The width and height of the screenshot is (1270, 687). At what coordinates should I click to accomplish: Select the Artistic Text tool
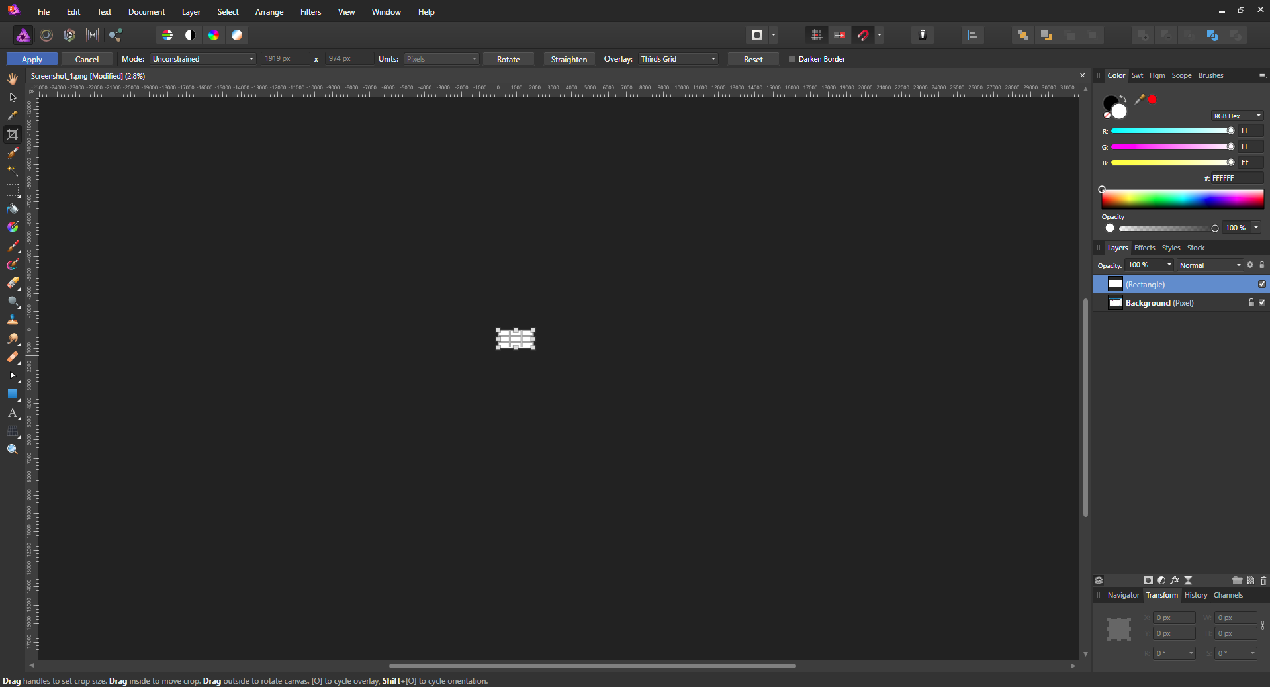point(13,413)
